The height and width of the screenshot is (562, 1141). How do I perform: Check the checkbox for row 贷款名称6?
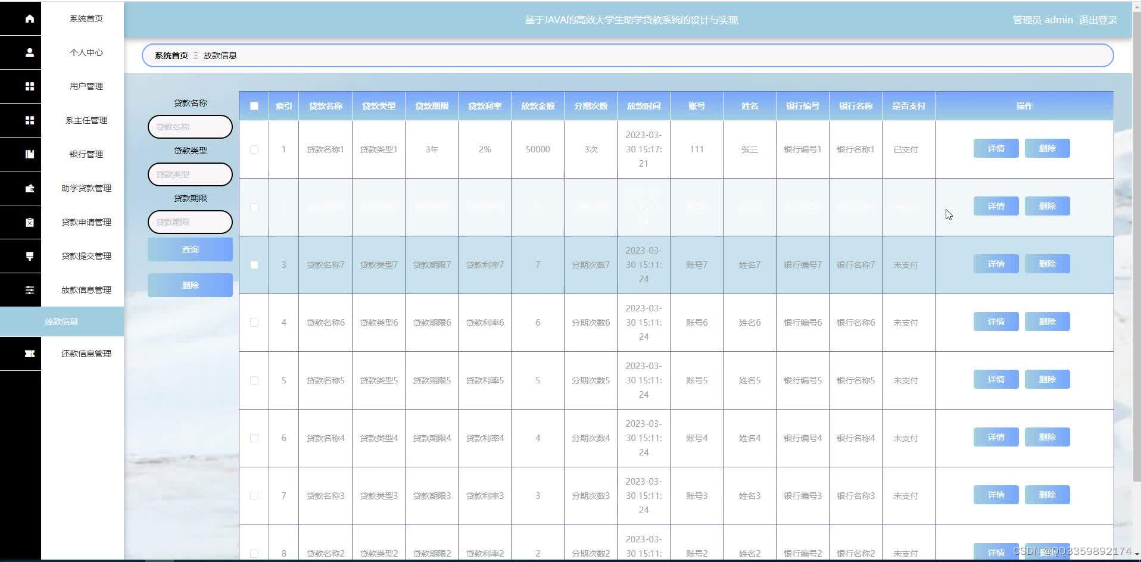pyautogui.click(x=254, y=323)
